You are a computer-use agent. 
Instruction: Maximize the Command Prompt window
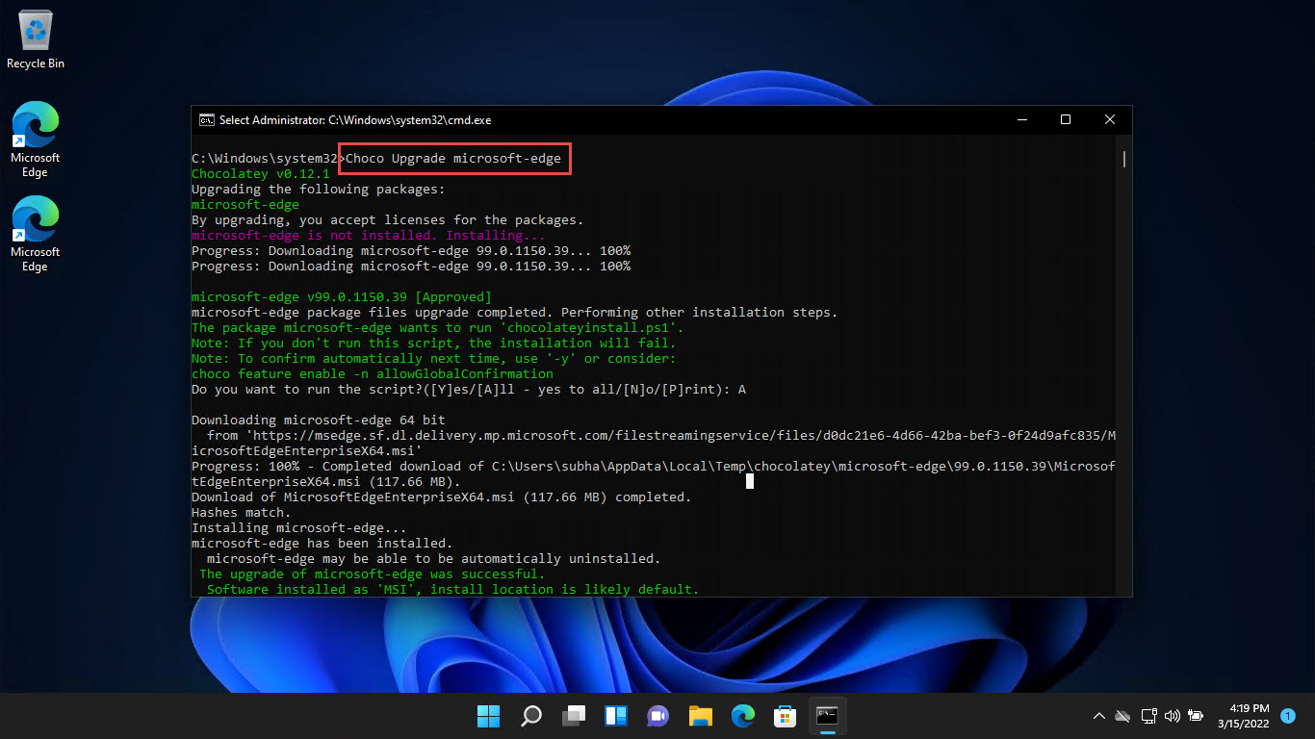(x=1066, y=120)
